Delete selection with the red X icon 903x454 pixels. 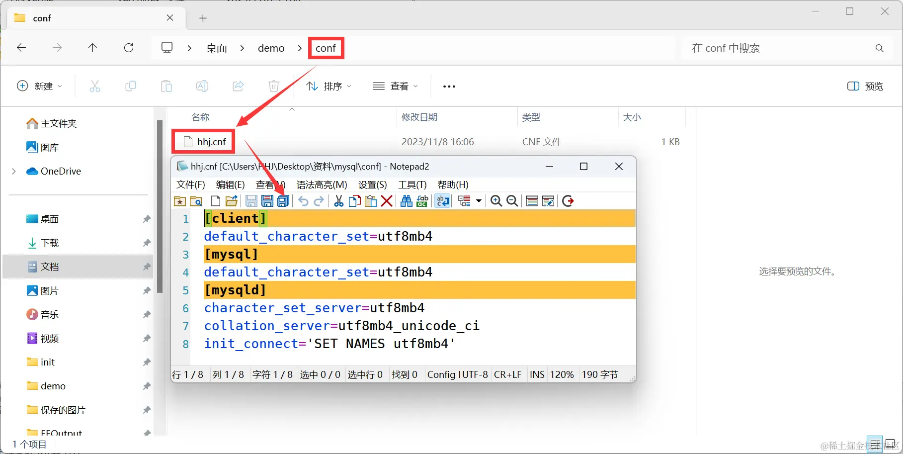[x=387, y=201]
